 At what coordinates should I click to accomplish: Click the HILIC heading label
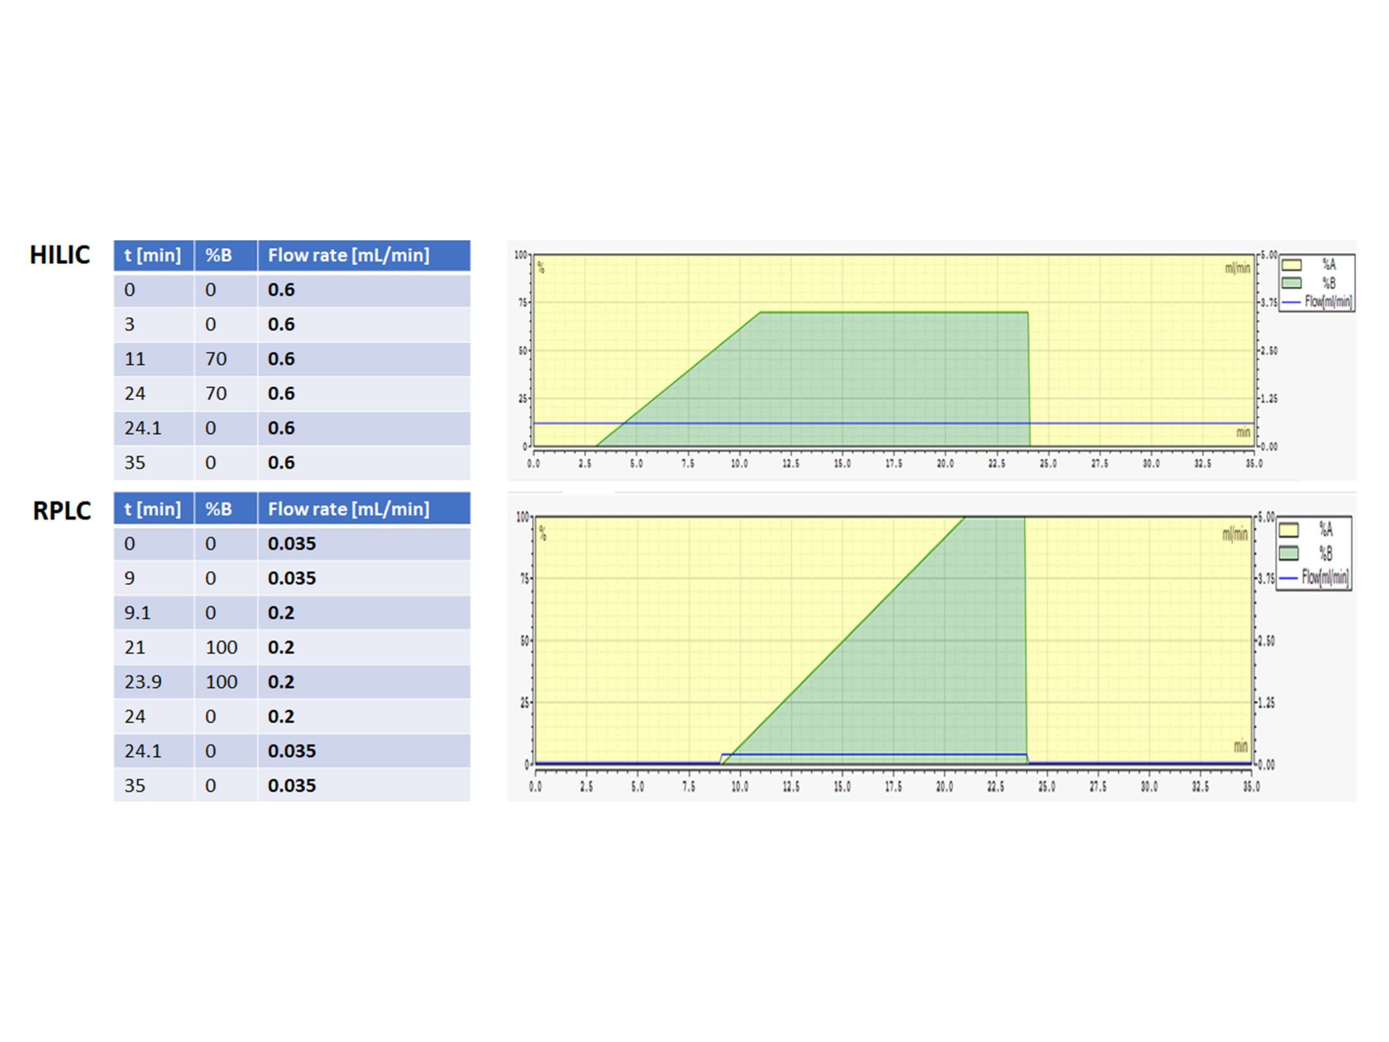(x=60, y=255)
